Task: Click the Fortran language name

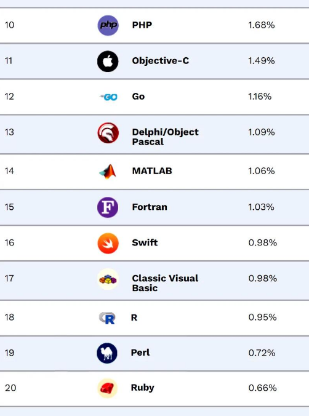Action: coord(150,207)
